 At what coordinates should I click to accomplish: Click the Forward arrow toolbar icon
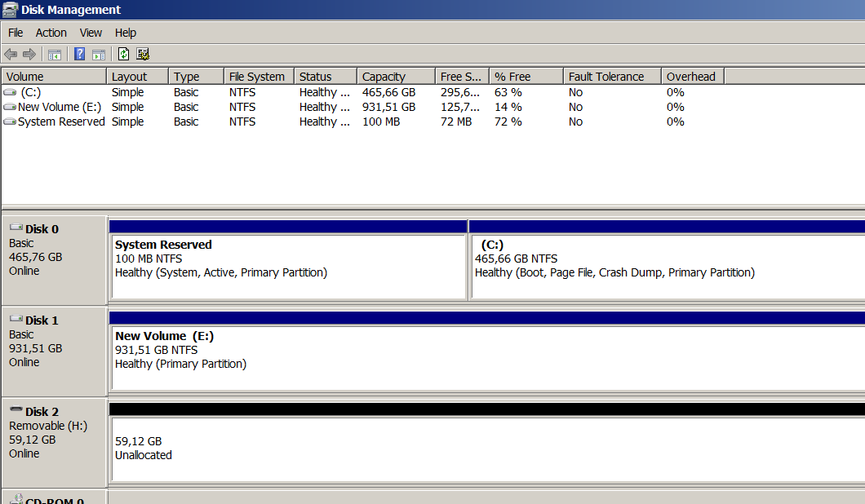[x=29, y=54]
